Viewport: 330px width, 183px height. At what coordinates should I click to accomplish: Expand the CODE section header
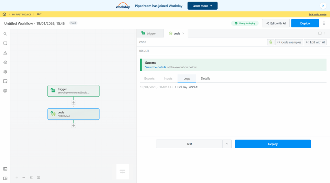[142, 42]
